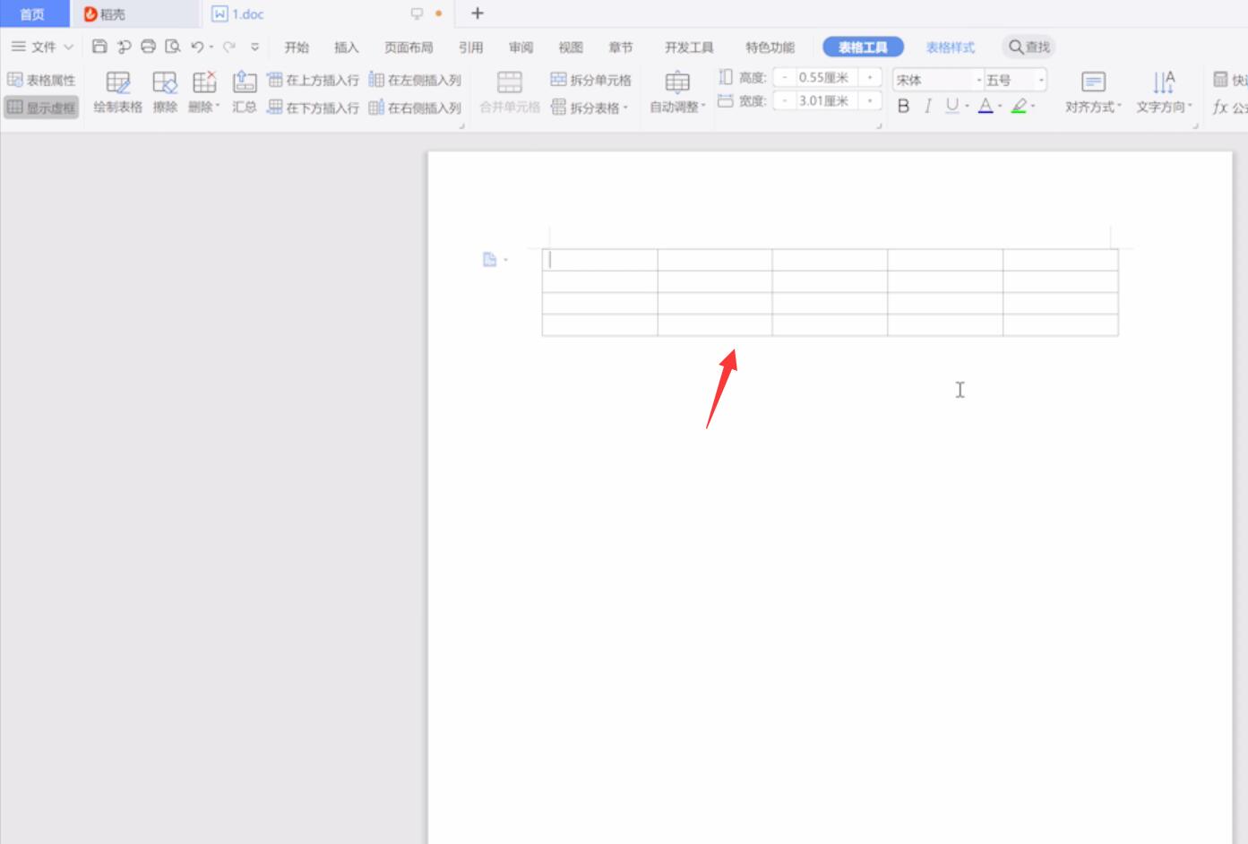Open 拆分表格 Split Table dropdown
The height and width of the screenshot is (844, 1248).
(x=590, y=108)
